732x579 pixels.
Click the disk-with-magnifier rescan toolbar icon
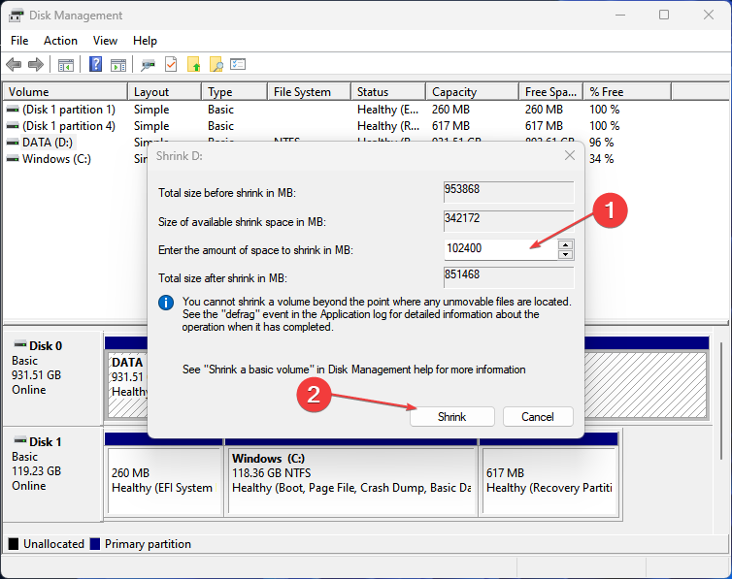point(148,64)
